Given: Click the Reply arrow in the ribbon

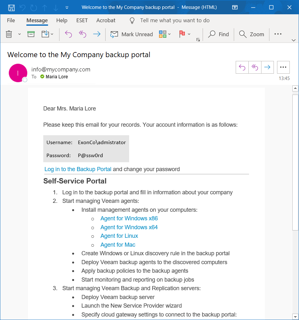Looking at the screenshot, I should click(68, 34).
